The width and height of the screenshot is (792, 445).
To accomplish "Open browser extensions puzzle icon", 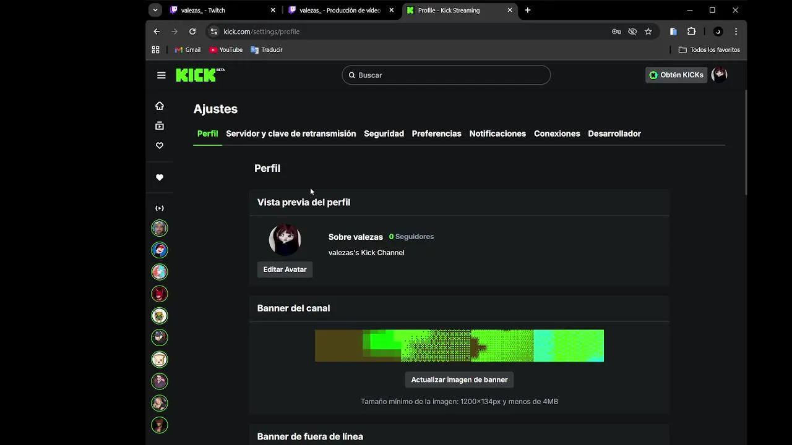I will (692, 32).
